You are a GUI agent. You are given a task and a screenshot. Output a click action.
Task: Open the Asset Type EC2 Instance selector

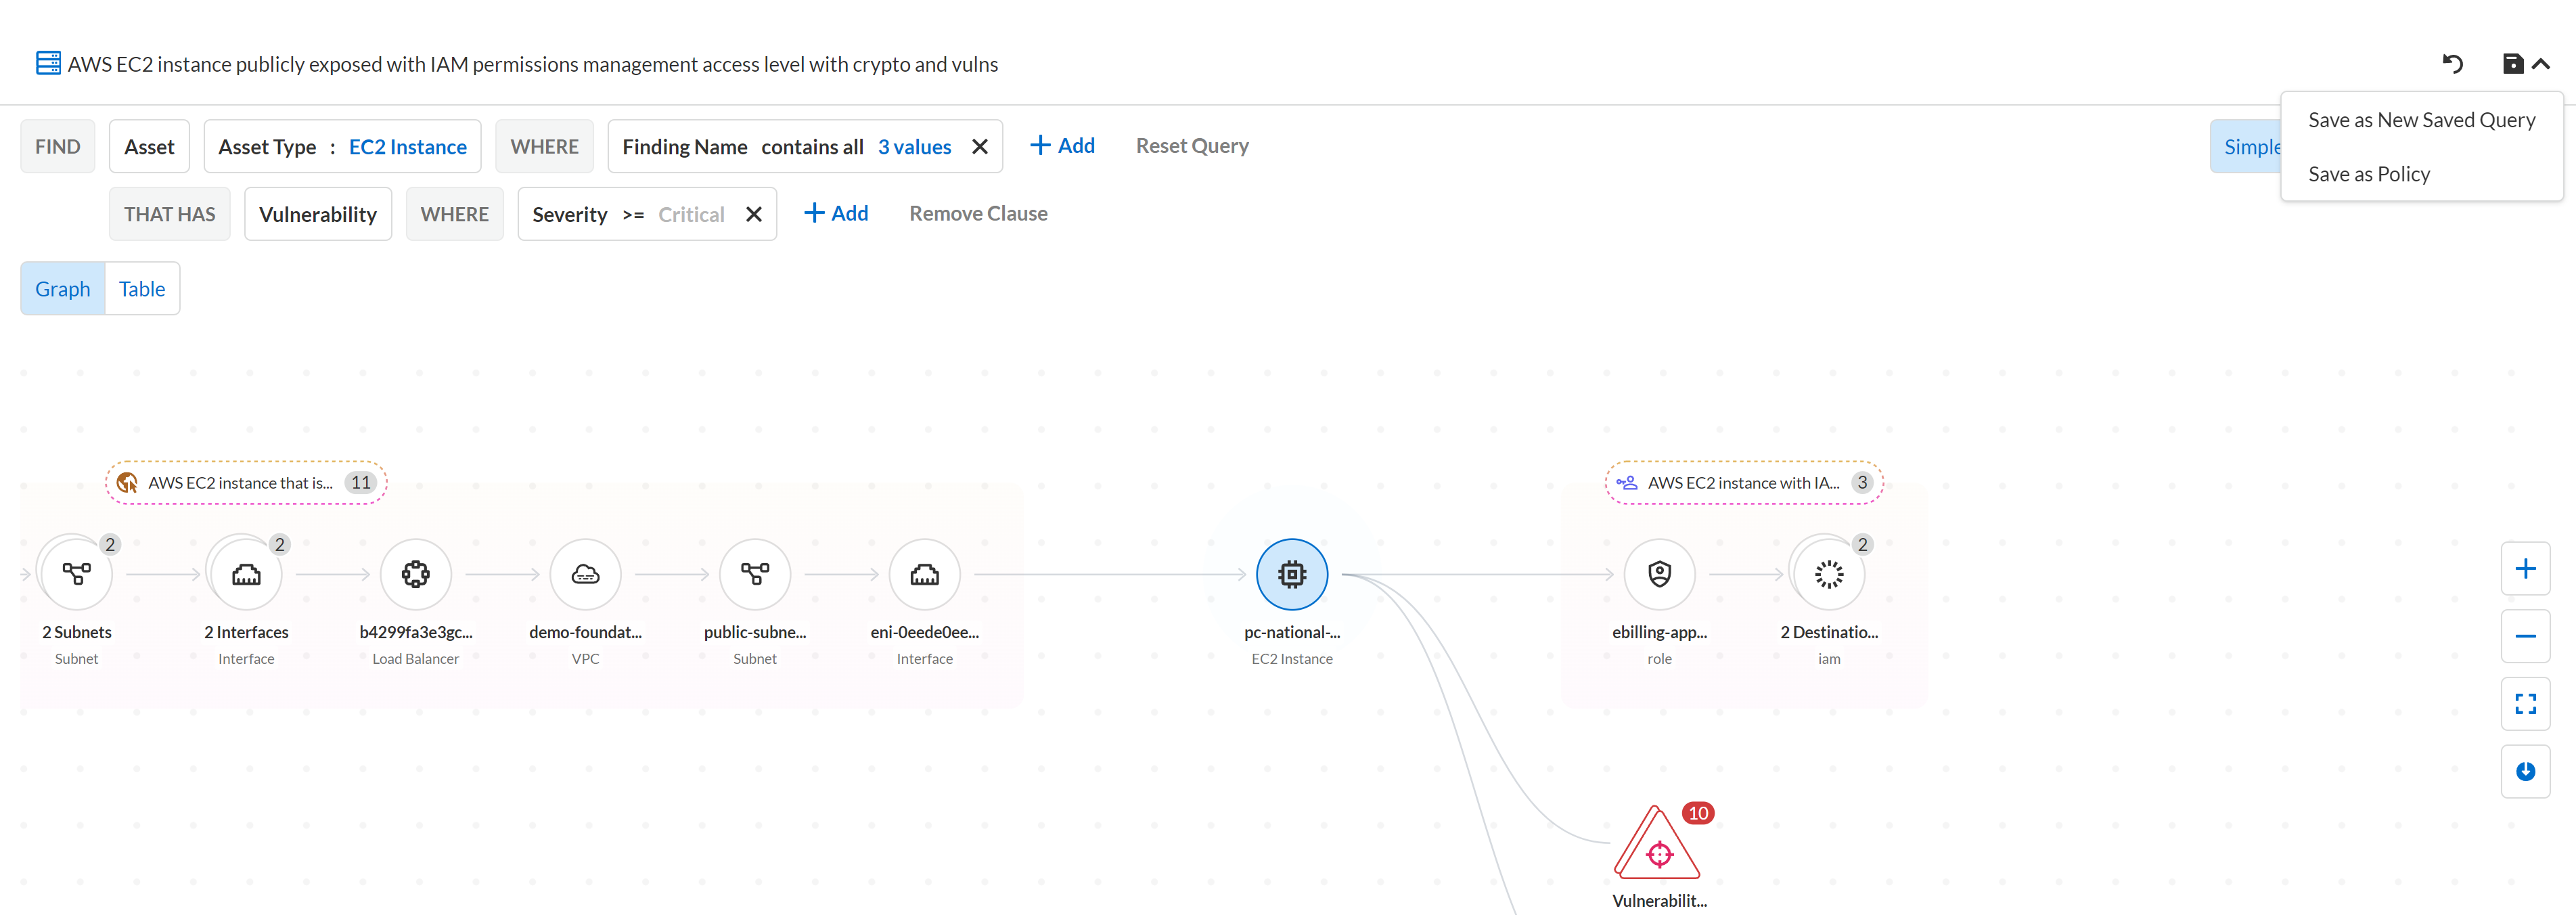(342, 147)
